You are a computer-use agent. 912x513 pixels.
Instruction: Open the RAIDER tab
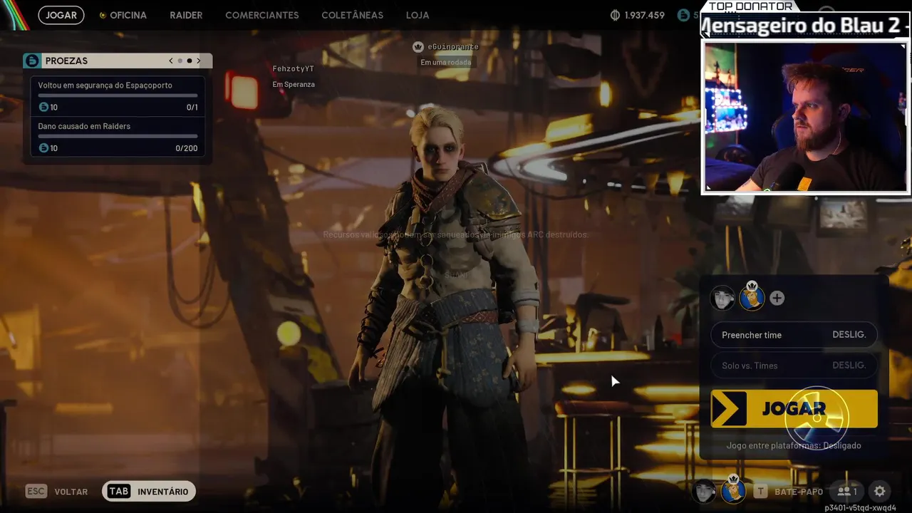tap(186, 15)
